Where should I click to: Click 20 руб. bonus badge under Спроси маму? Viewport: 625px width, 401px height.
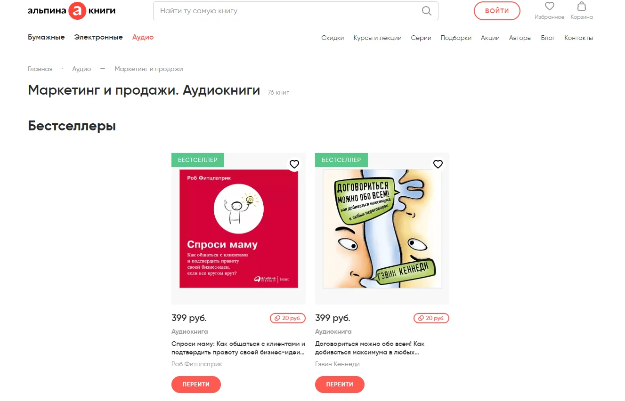point(288,318)
